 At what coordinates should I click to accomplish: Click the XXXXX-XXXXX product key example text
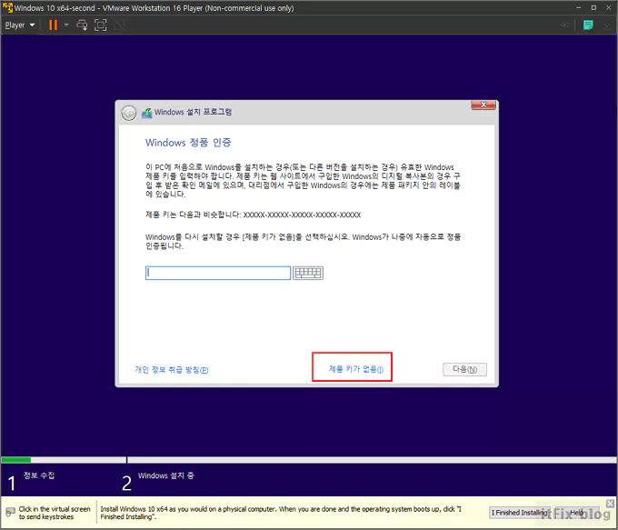click(x=302, y=215)
